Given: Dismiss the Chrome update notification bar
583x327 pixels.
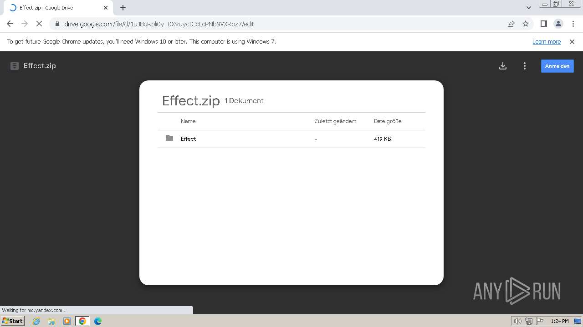Looking at the screenshot, I should click(572, 42).
